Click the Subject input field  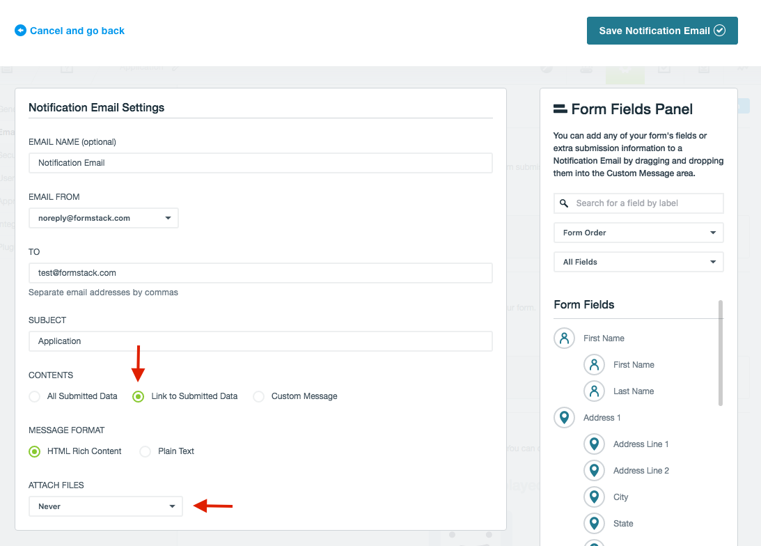[x=260, y=341]
